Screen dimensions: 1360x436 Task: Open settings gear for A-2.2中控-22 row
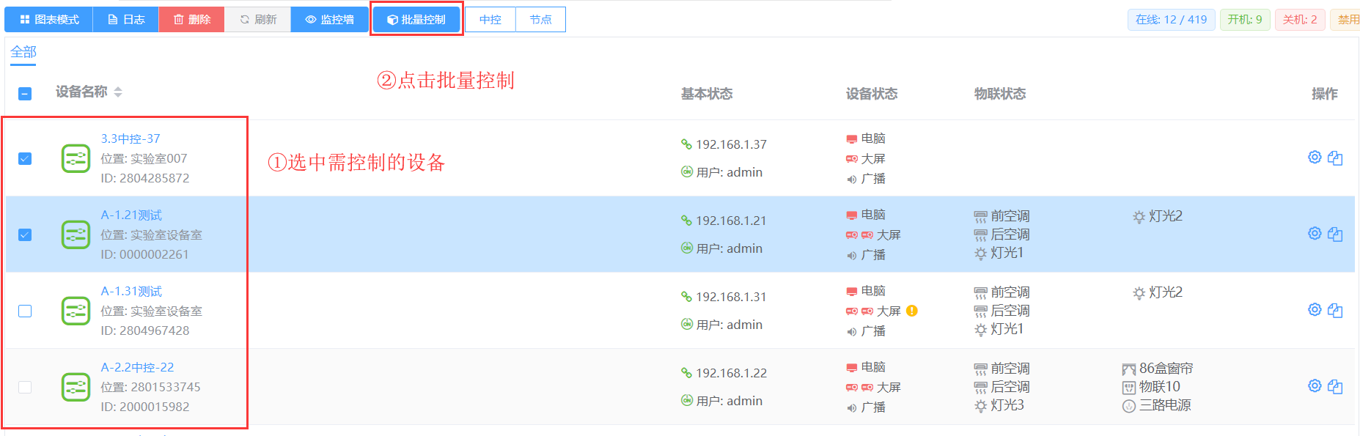point(1315,386)
